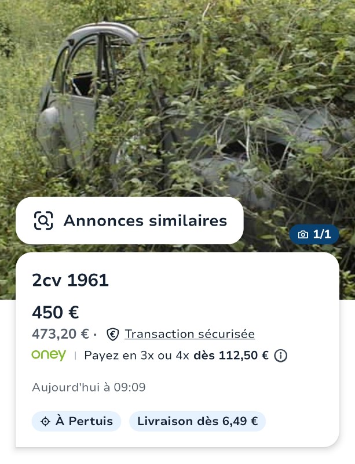Click the euro shield icon
The image size is (355, 464).
(x=112, y=335)
